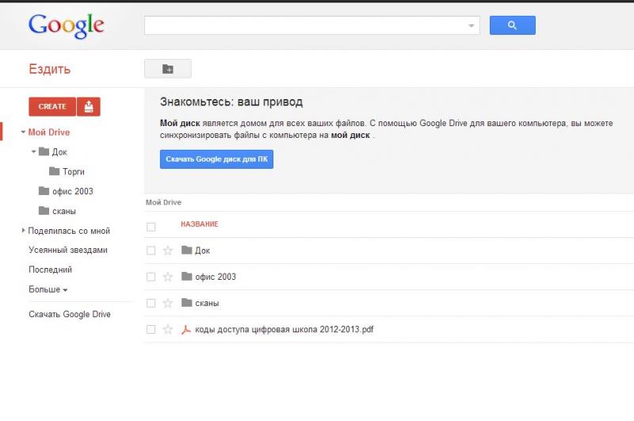Open the Док folder name in list
The width and height of the screenshot is (634, 421).
[203, 251]
